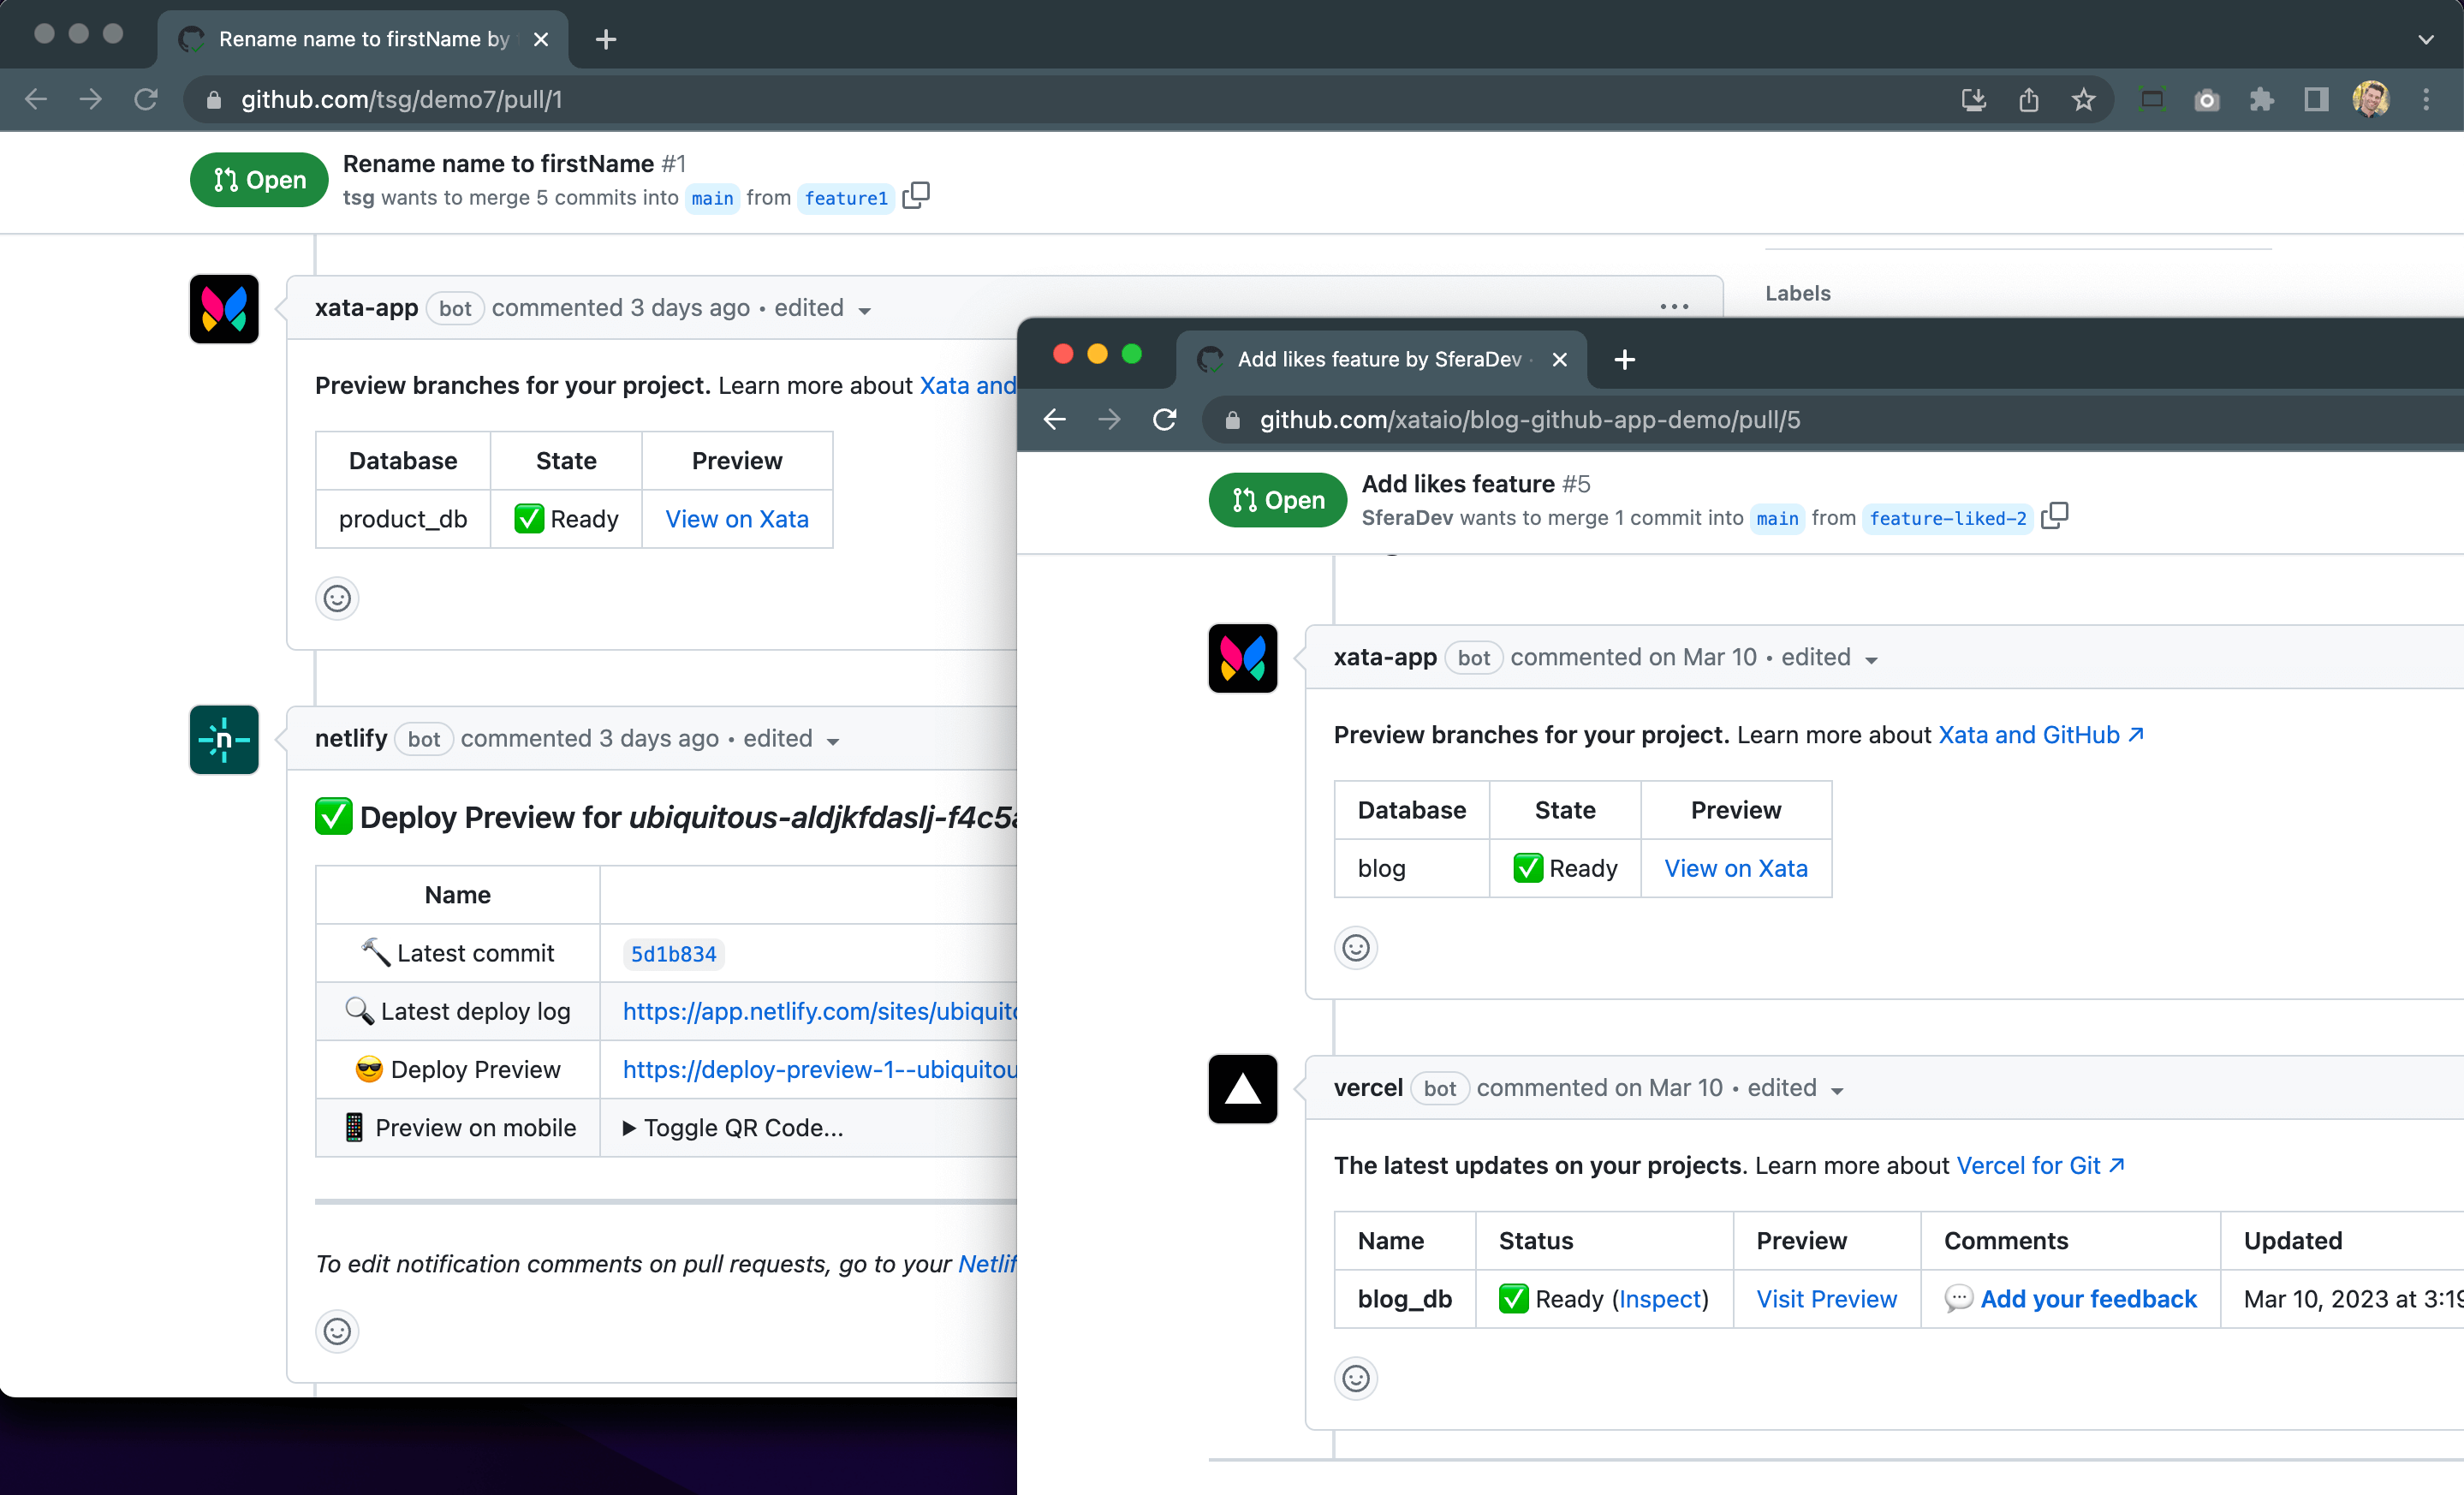Image resolution: width=2464 pixels, height=1495 pixels.
Task: Toggle the browser side panel icon
Action: [x=2316, y=100]
